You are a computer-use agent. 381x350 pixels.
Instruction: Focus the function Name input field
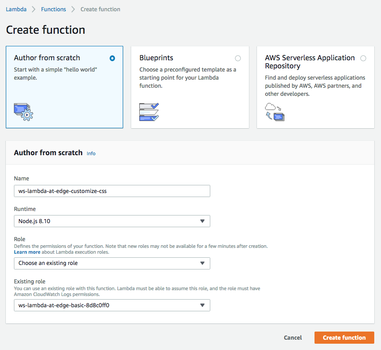coord(112,191)
